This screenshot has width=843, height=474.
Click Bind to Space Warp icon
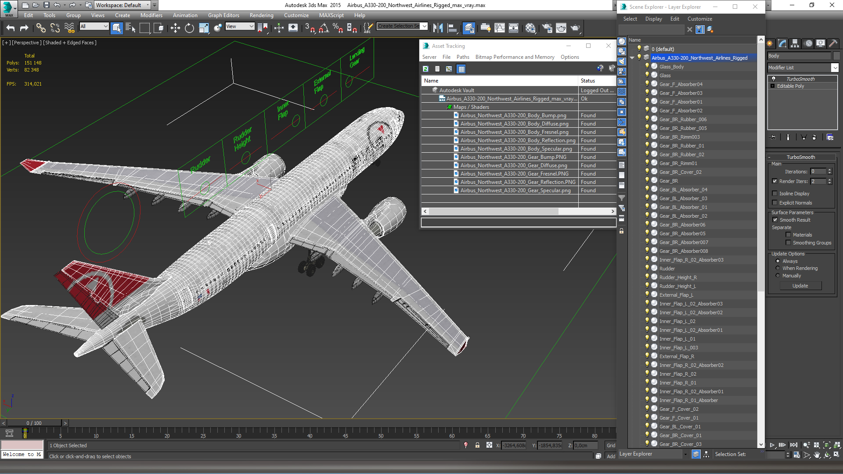tap(69, 28)
